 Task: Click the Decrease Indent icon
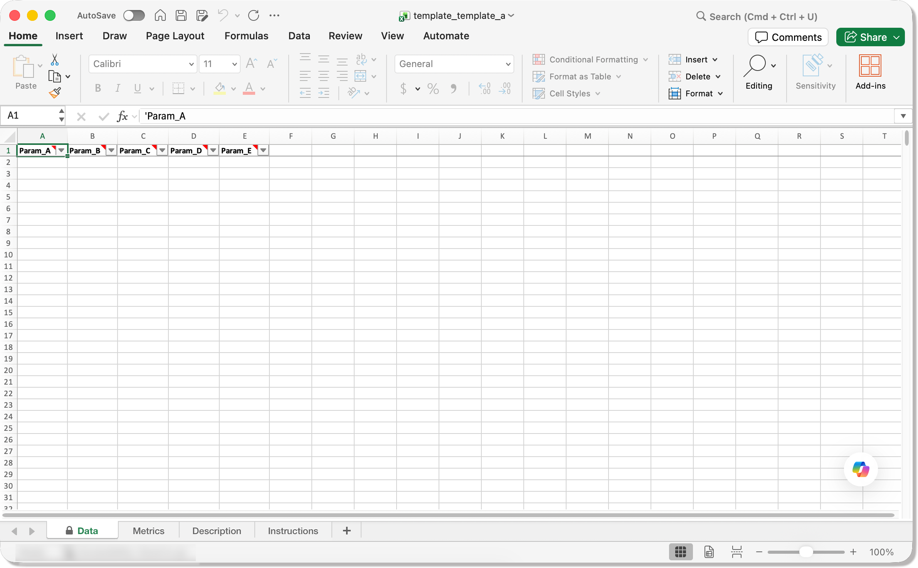[305, 93]
